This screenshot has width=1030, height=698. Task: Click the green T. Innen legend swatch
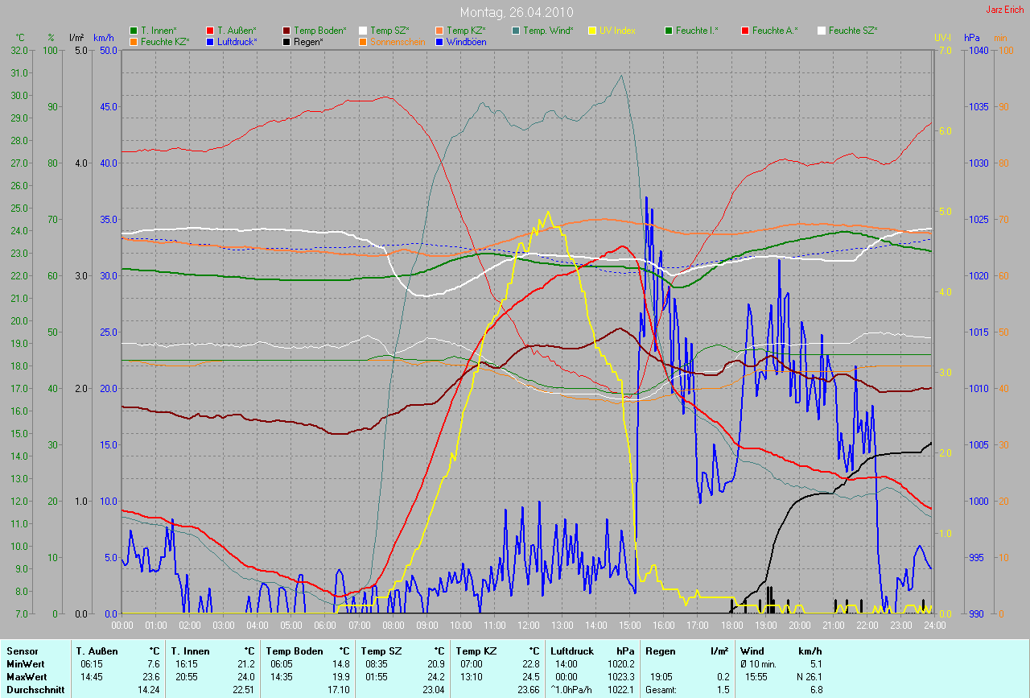(134, 31)
